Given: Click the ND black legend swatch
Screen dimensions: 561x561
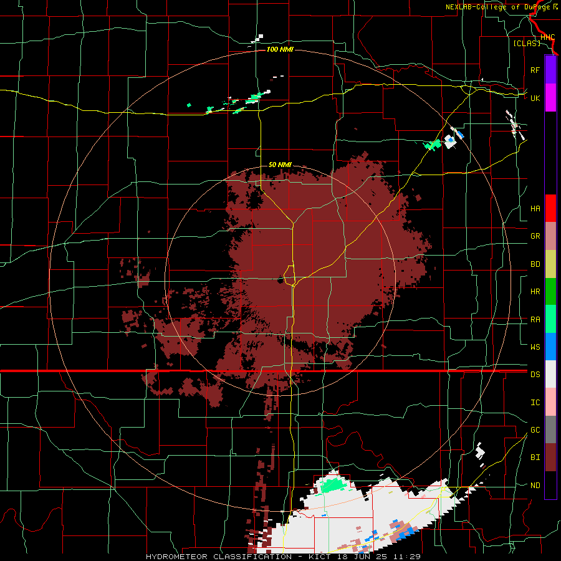Looking at the screenshot, I should 550,485.
